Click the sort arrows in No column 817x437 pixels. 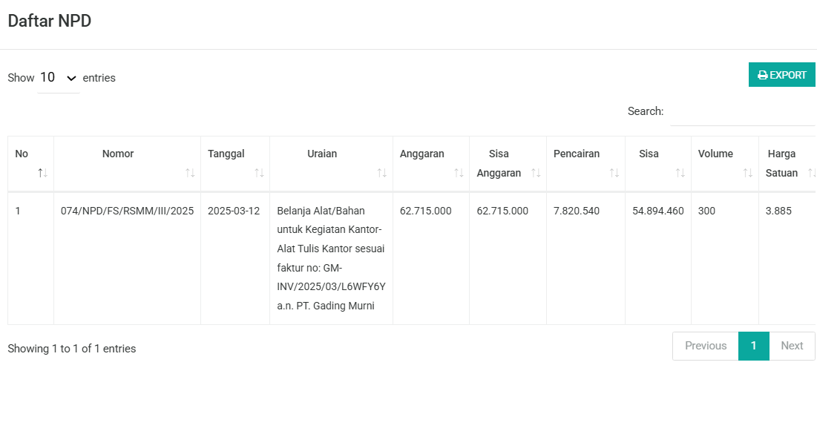(43, 173)
